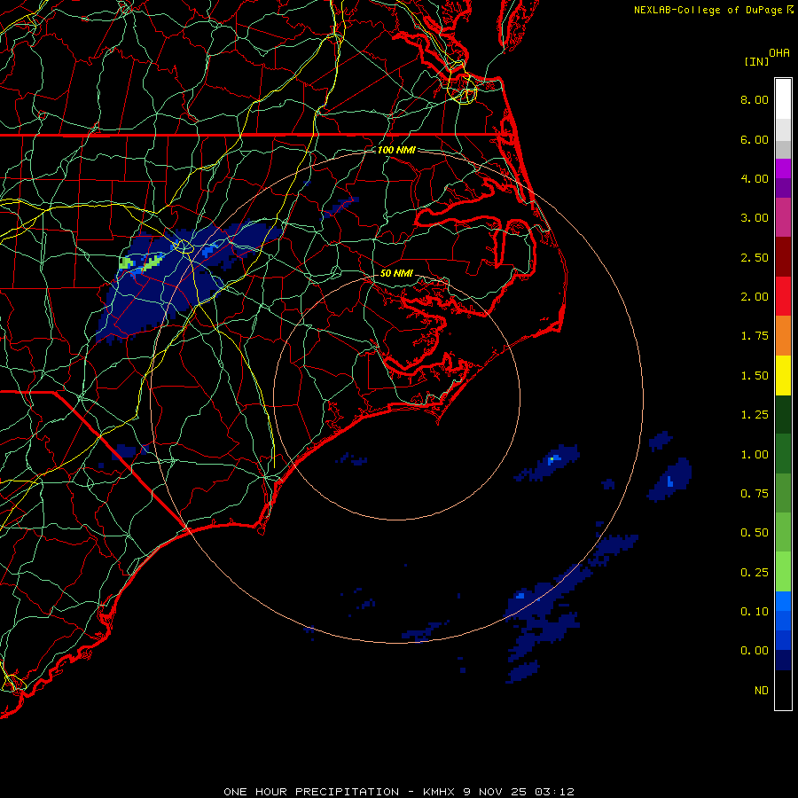Viewport: 798px width, 798px height.
Task: Click the "1.00" legend value
Action: click(x=755, y=455)
